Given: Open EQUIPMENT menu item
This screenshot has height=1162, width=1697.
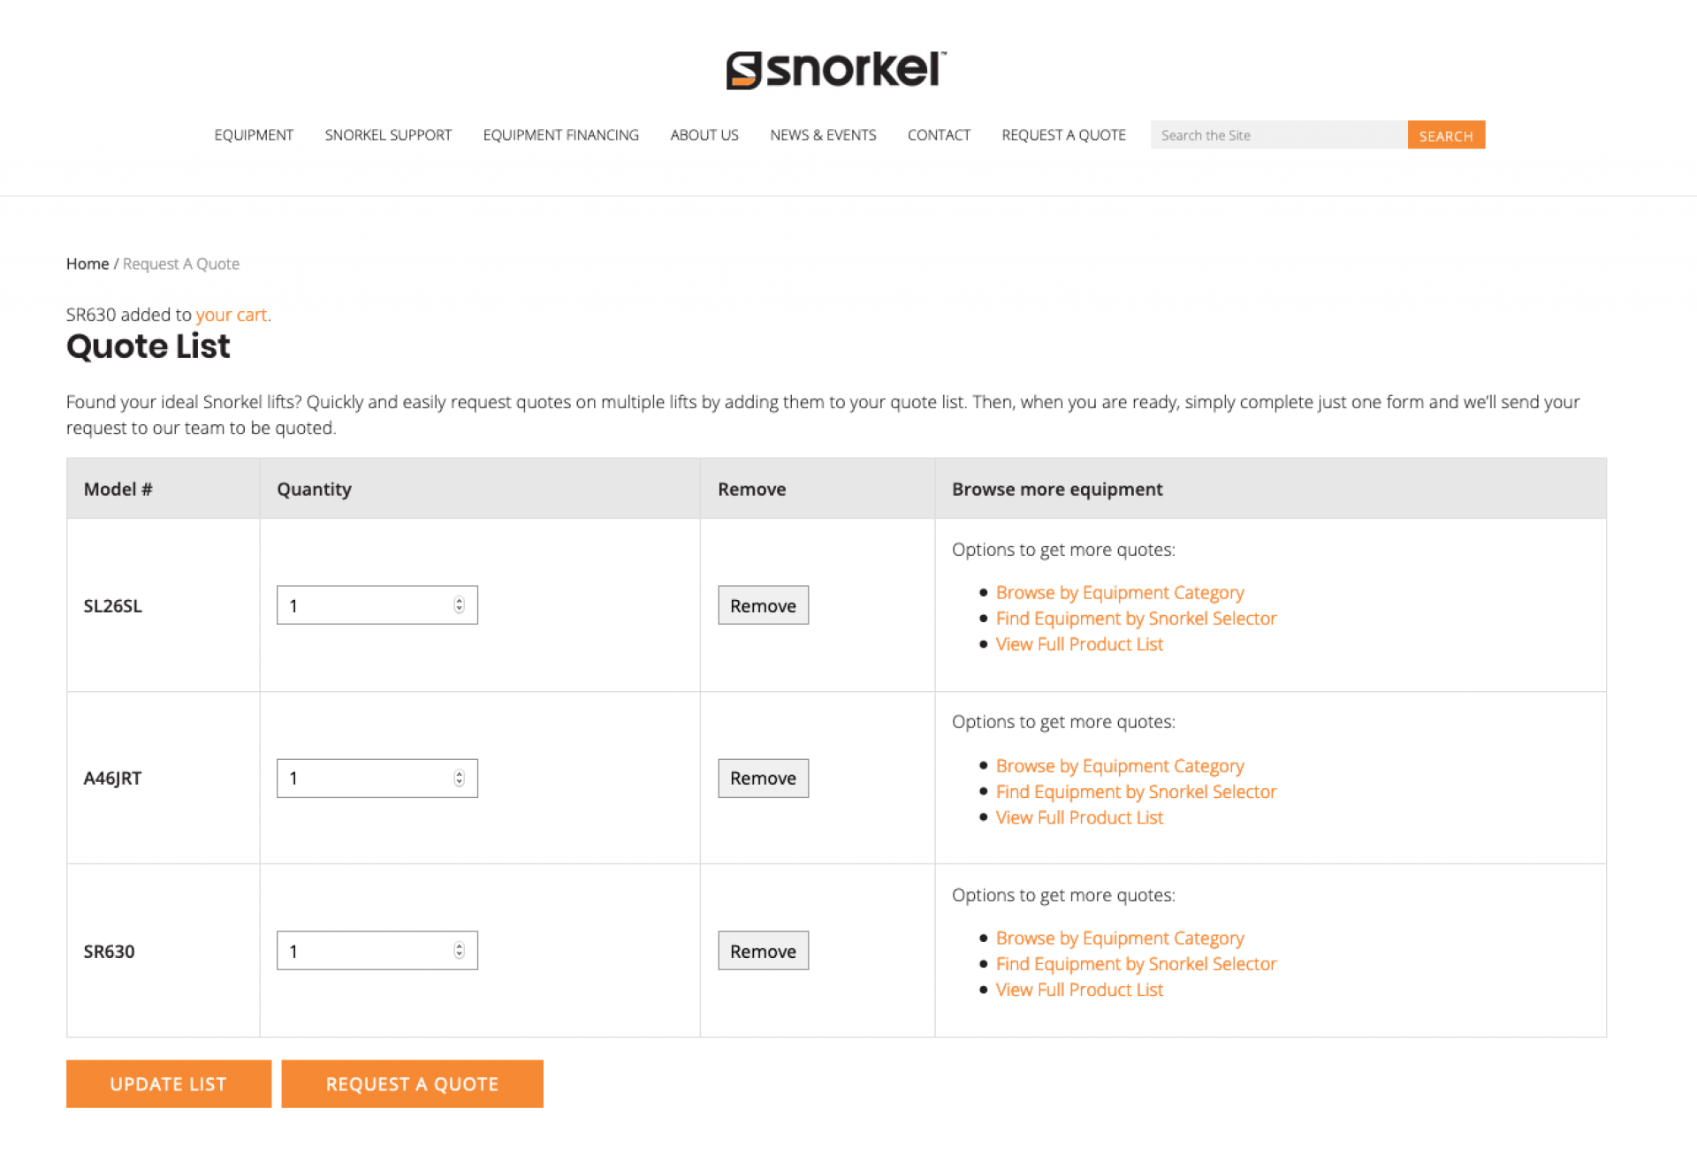Looking at the screenshot, I should (254, 134).
